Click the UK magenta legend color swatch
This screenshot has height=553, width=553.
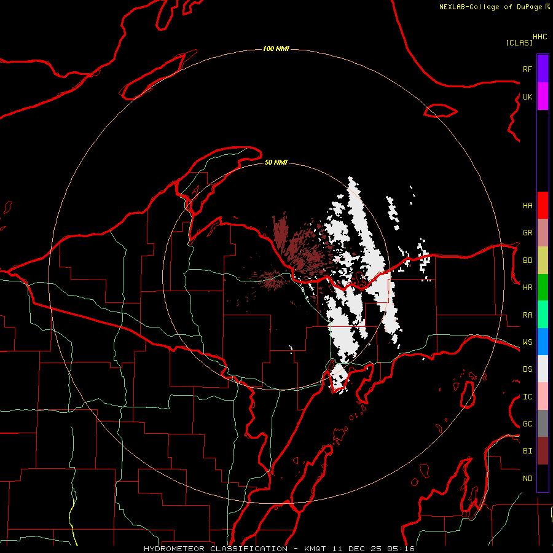pos(543,96)
